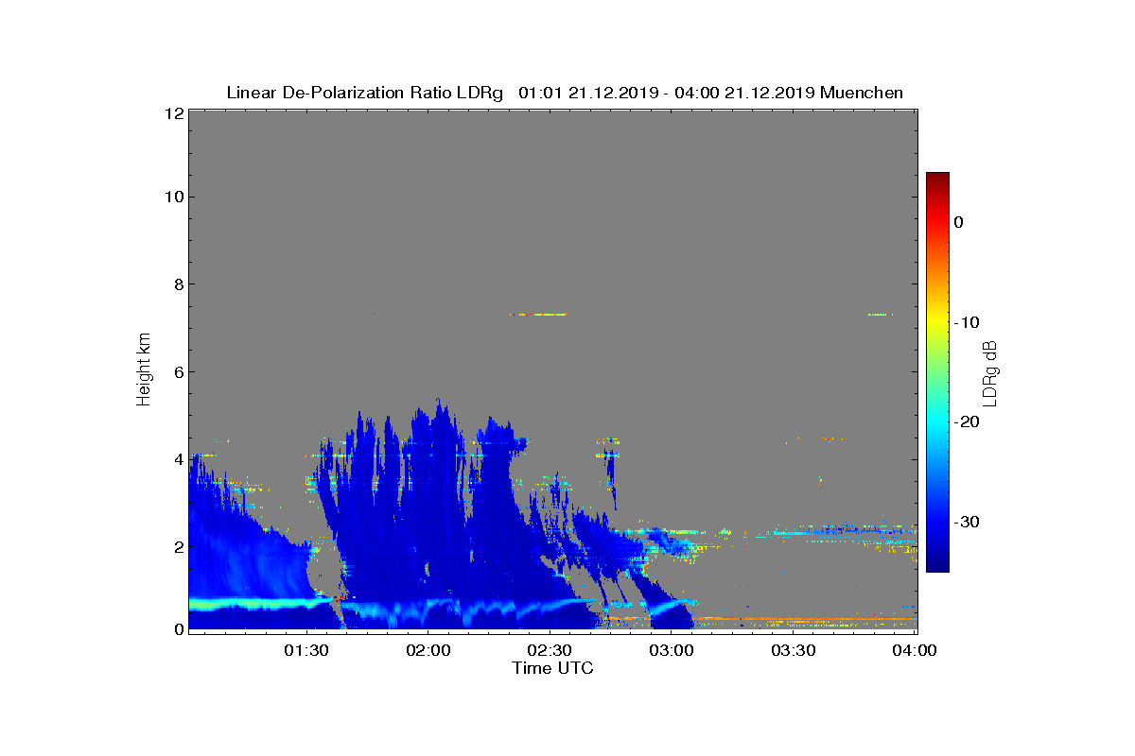Click the 03:30 time axis label

click(794, 651)
